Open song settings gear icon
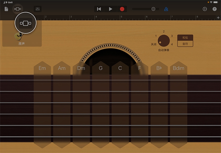 [205, 9]
